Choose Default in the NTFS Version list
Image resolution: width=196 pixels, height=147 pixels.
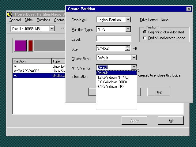coord(116,73)
